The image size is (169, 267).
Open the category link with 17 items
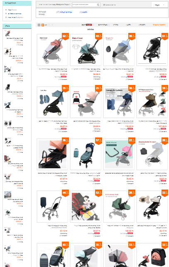click(64, 12)
